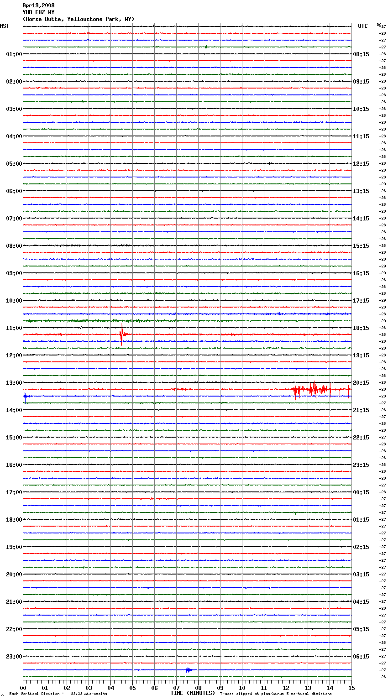This screenshot has width=388, height=700.
Task: Select the YHB EHZ WY station code
Action: [x=38, y=12]
